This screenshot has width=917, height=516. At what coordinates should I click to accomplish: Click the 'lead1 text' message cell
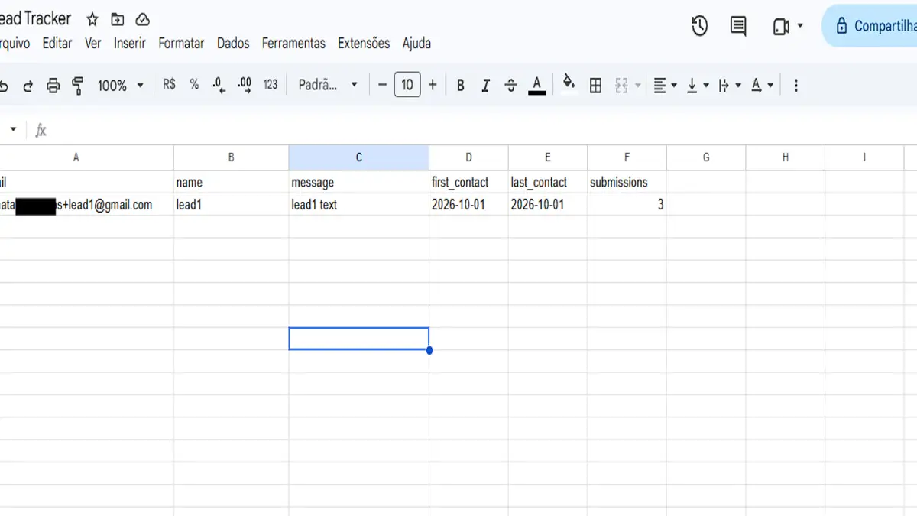pyautogui.click(x=358, y=205)
